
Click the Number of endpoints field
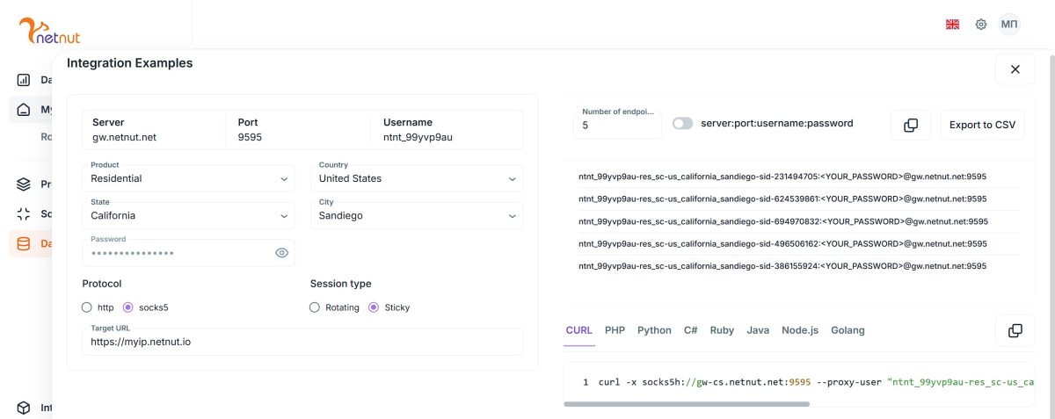pyautogui.click(x=617, y=124)
